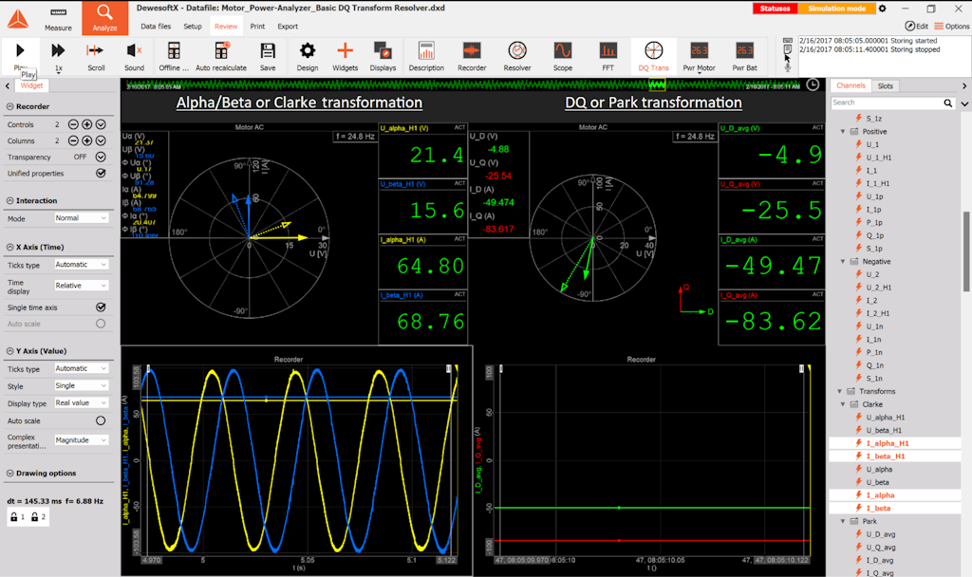The height and width of the screenshot is (577, 972).
Task: Open Time display Relative dropdown
Action: click(82, 286)
